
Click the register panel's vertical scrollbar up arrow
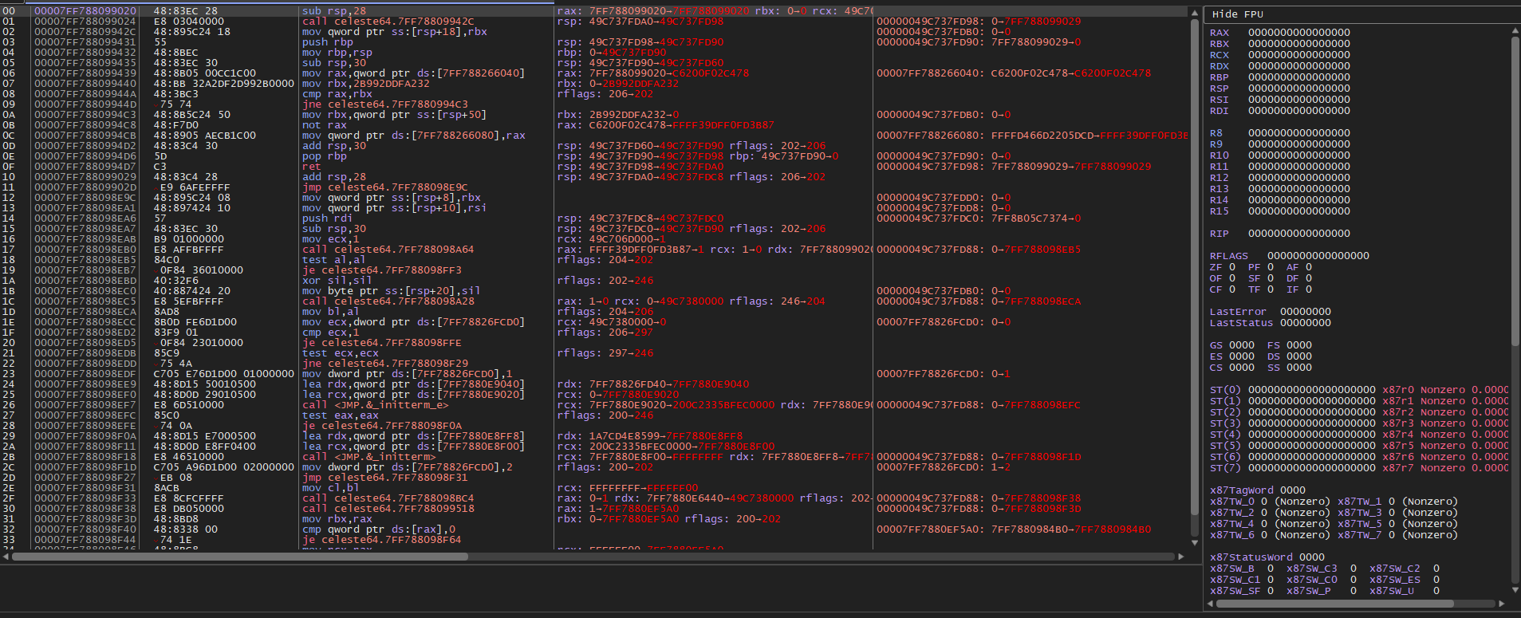1515,30
